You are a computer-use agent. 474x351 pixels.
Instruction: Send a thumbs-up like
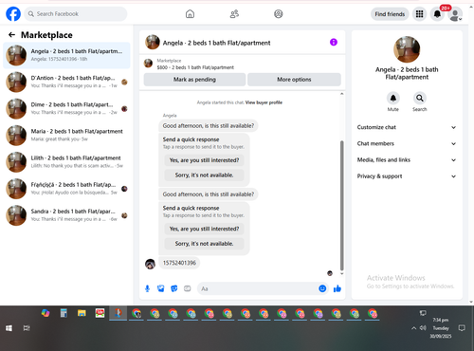coord(337,288)
